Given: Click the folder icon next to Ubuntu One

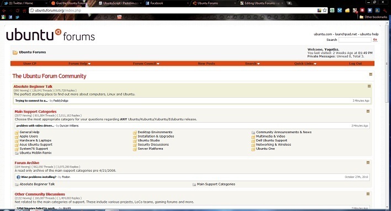Looking at the screenshot, I should tap(253, 149).
